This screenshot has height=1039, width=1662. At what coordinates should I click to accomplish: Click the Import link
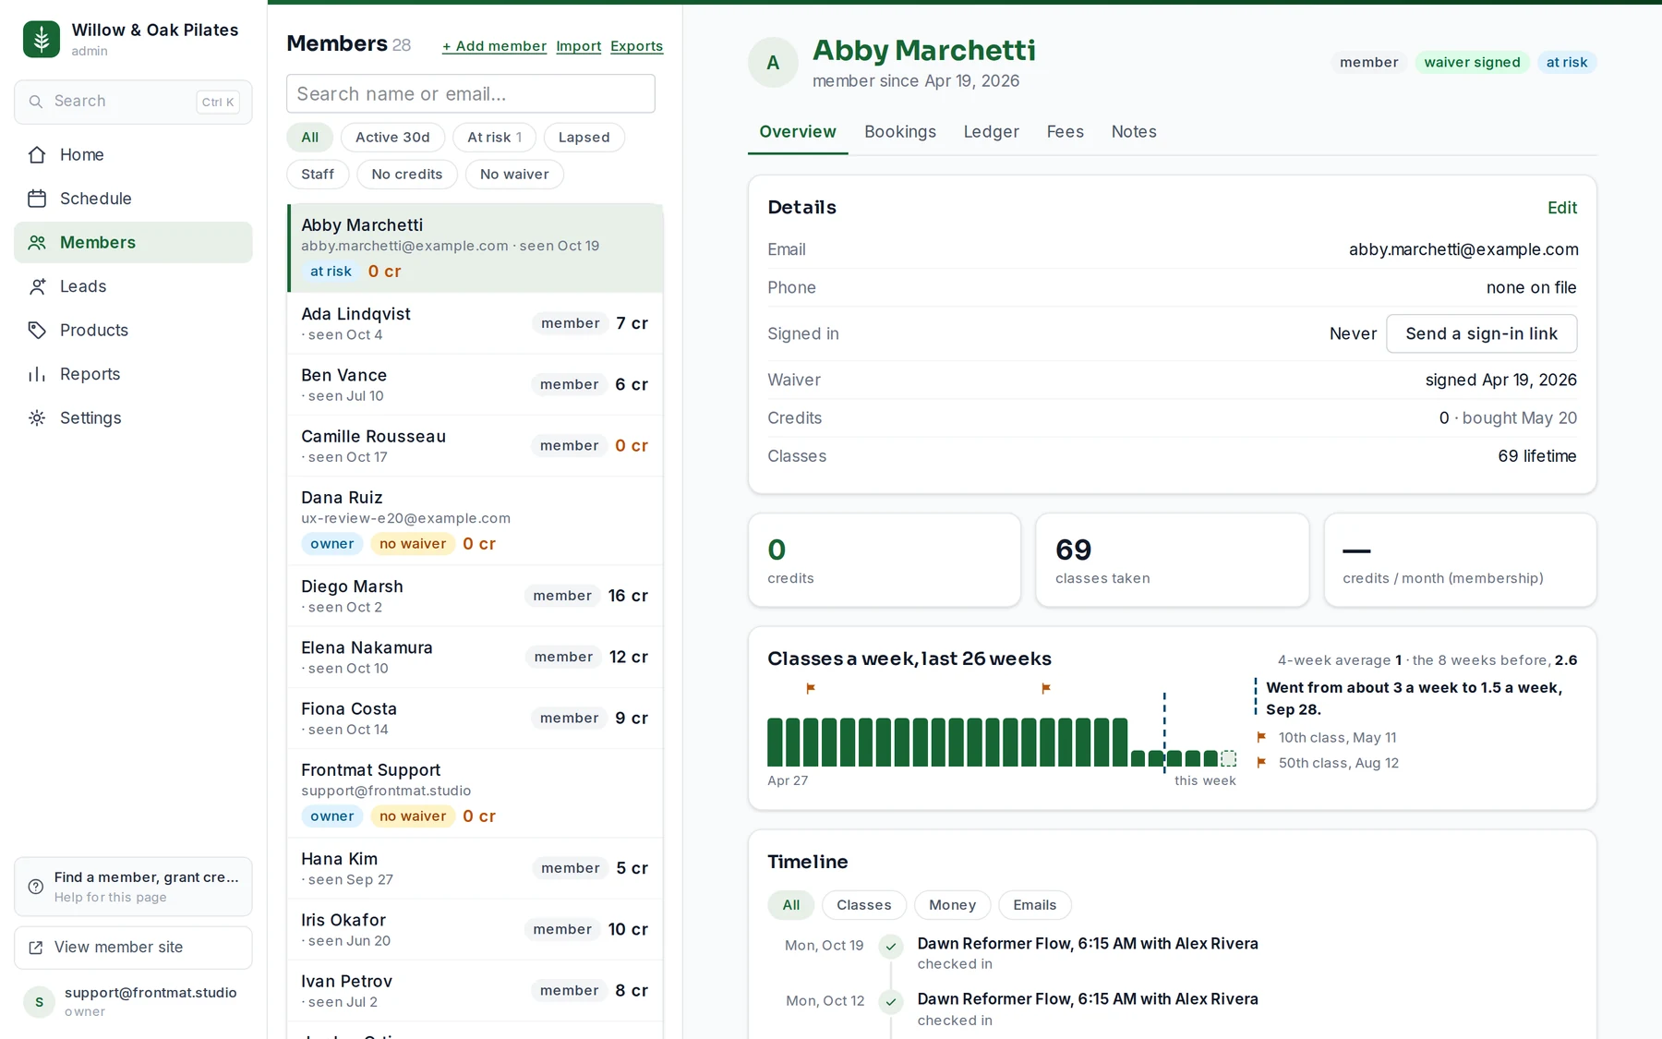click(578, 46)
